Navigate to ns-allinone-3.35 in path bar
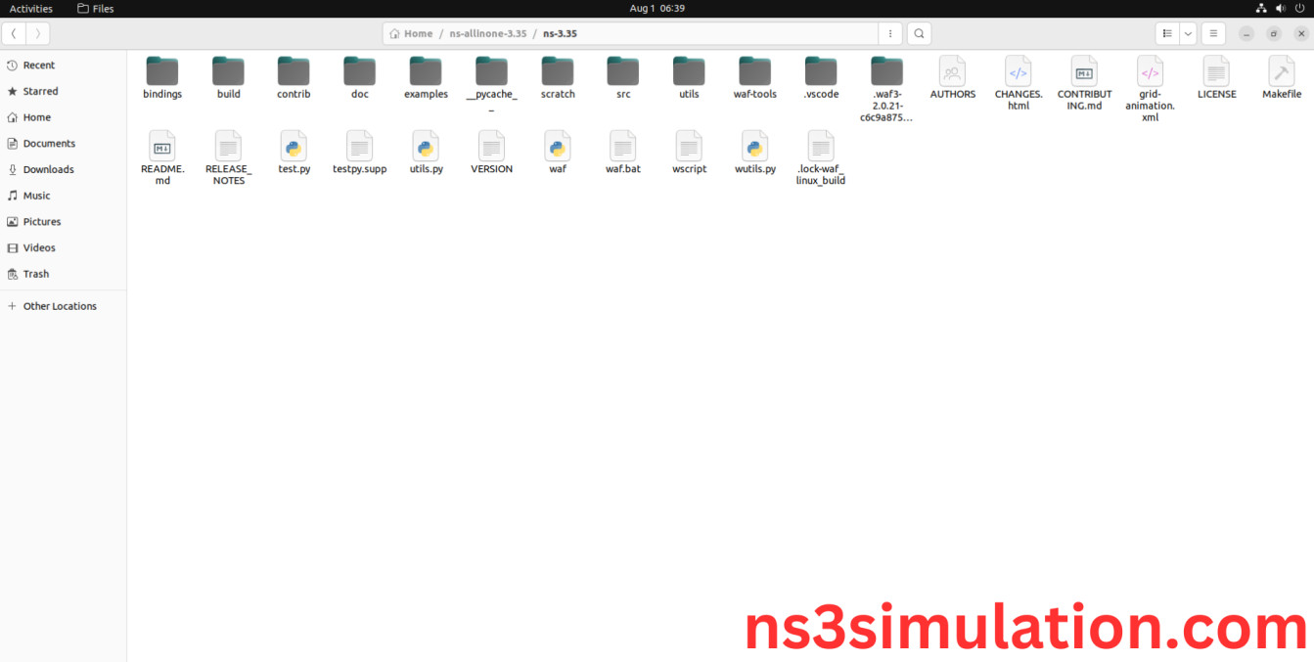Screen dimensions: 1314x662 487,33
